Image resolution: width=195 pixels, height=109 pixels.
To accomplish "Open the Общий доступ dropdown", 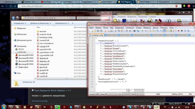I will (62, 23).
